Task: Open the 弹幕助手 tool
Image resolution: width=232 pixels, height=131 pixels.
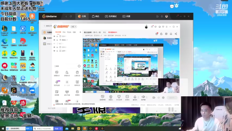Action: (57, 74)
